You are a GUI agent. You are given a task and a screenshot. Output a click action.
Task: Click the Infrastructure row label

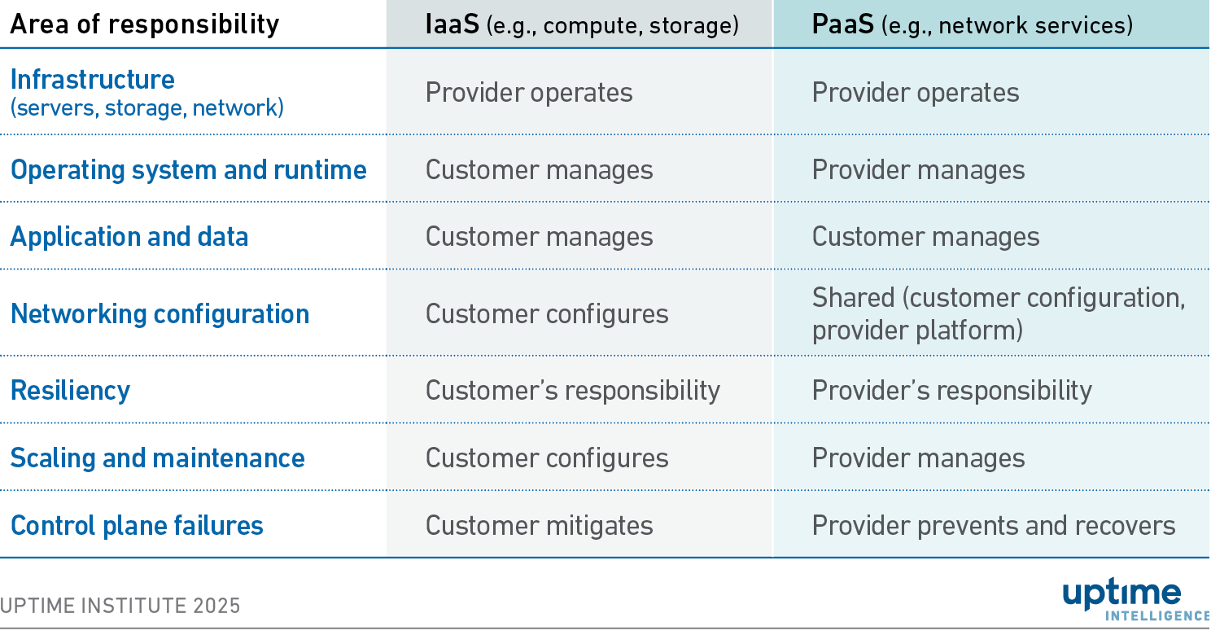(x=92, y=80)
